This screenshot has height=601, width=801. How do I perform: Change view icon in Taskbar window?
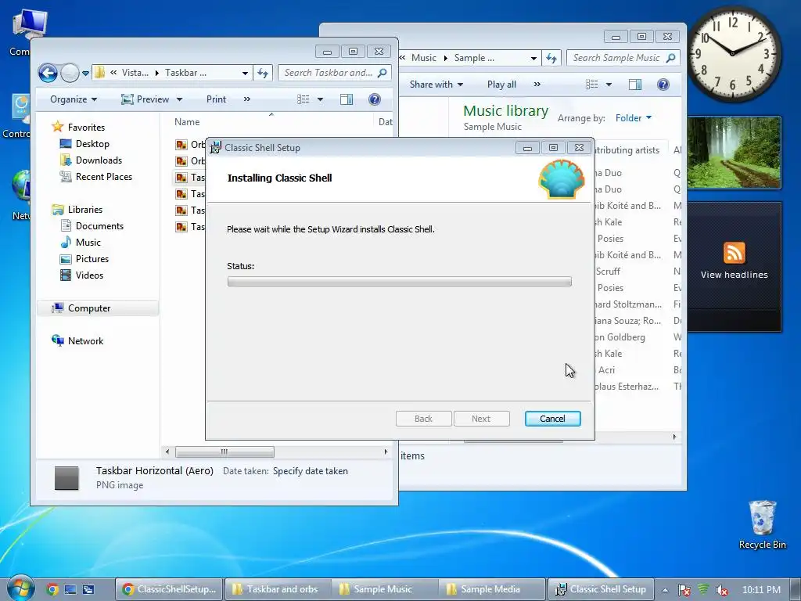click(304, 99)
